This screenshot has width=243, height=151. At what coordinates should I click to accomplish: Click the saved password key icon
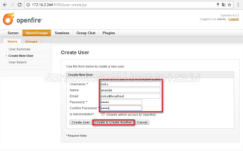coord(218,4)
